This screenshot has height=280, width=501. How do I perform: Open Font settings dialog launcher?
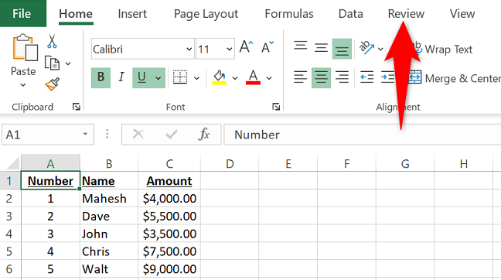(276, 107)
